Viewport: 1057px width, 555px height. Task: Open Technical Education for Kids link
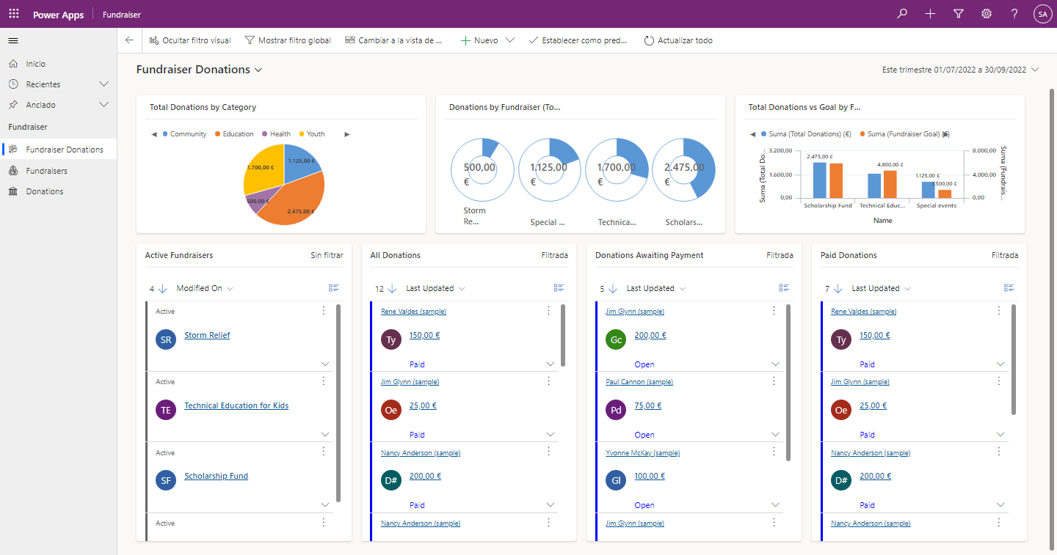pos(236,405)
